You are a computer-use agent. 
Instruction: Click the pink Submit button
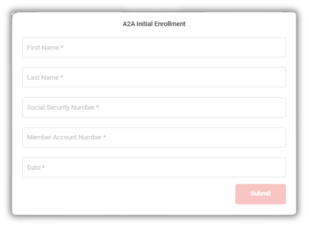261,194
